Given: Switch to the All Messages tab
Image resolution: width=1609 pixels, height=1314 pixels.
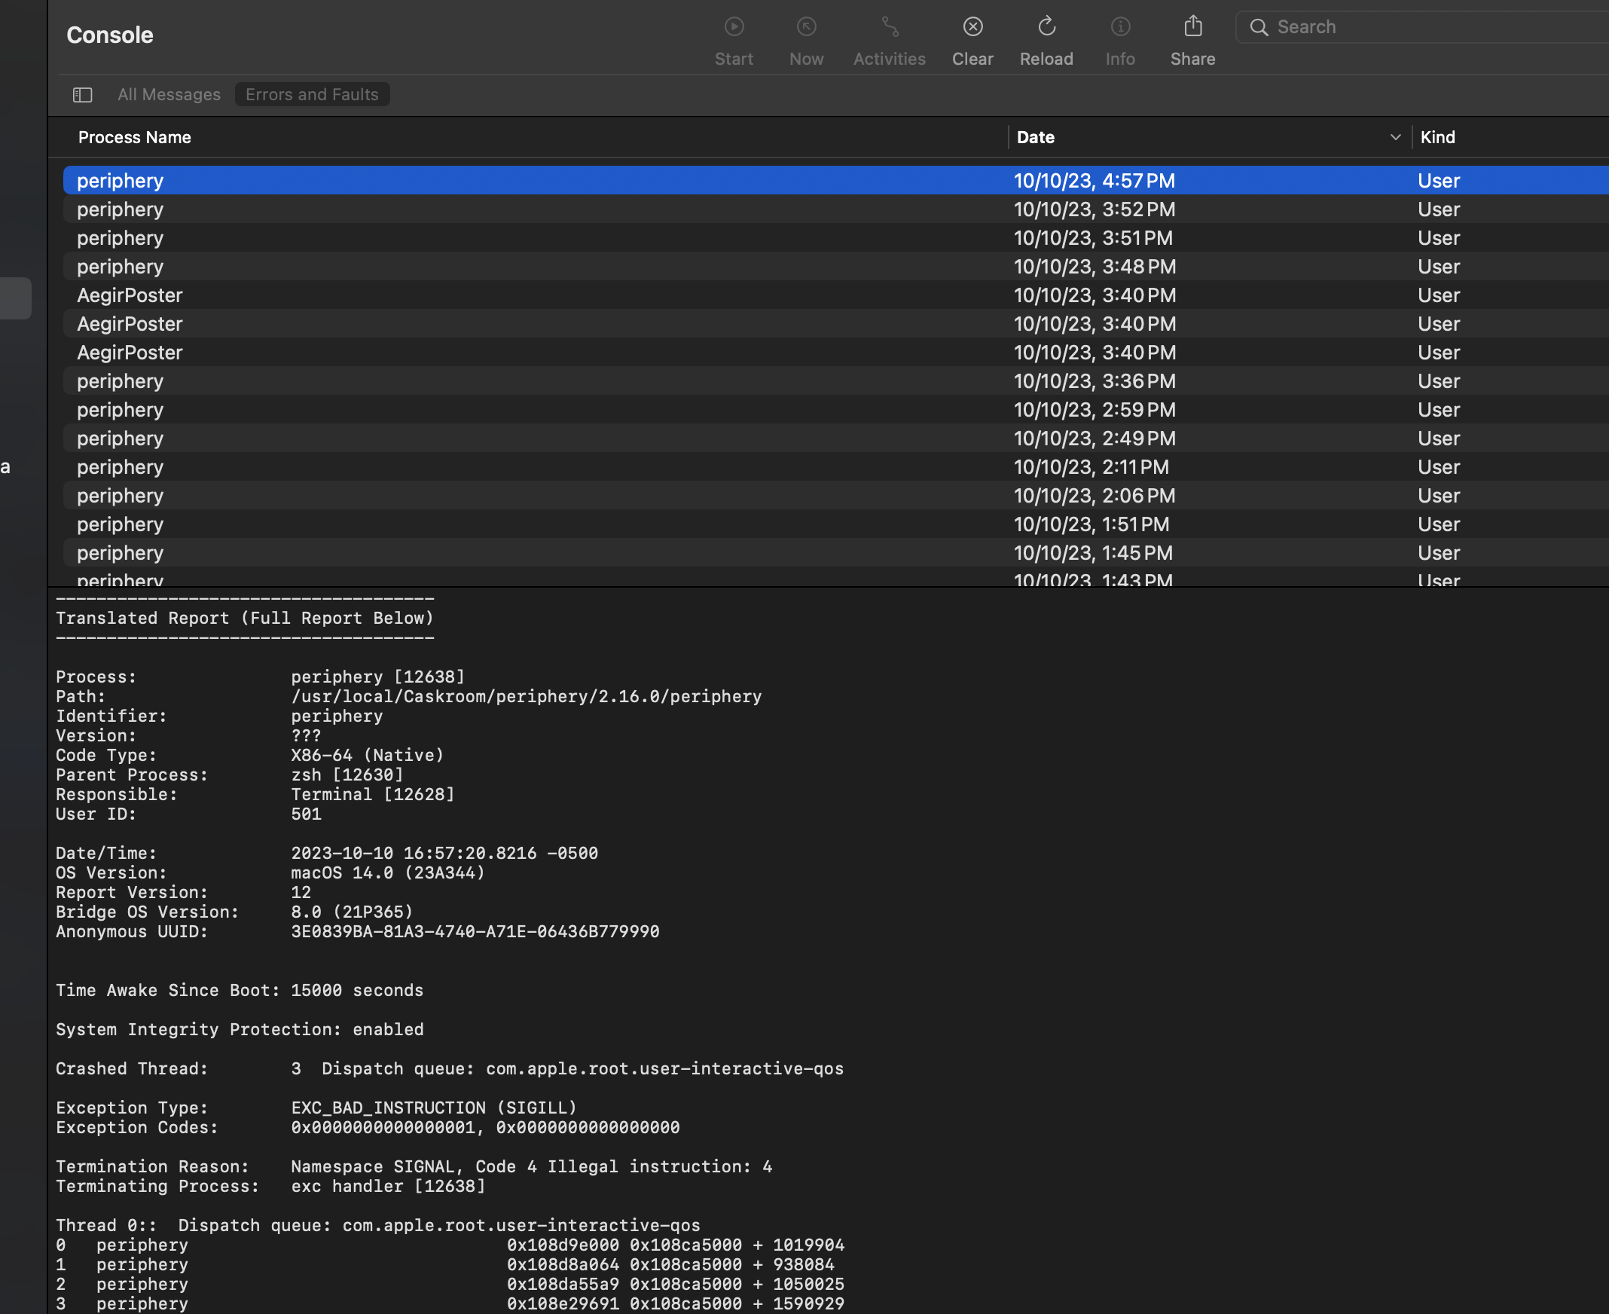Looking at the screenshot, I should pos(168,94).
